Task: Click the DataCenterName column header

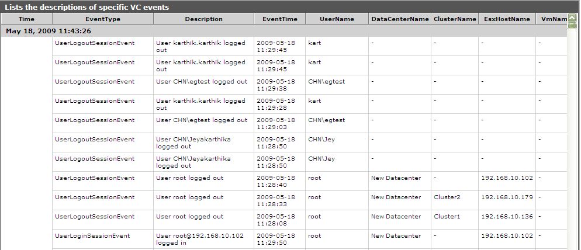Action: click(x=400, y=19)
